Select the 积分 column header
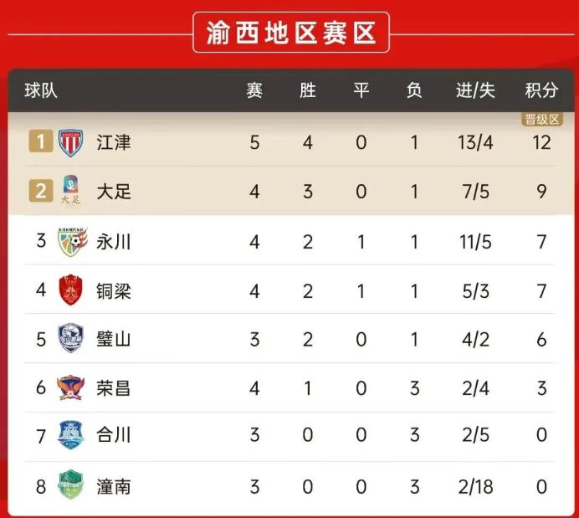Viewport: 579px width, 518px height. (541, 90)
